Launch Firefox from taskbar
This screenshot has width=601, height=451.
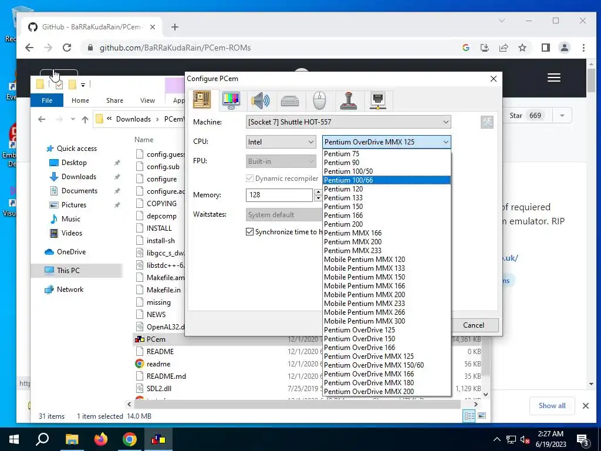pyautogui.click(x=101, y=439)
